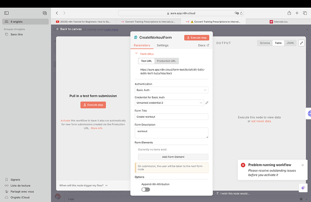The width and height of the screenshot is (311, 202).
Task: Go back with Safari back arrow
Action: click(x=57, y=13)
